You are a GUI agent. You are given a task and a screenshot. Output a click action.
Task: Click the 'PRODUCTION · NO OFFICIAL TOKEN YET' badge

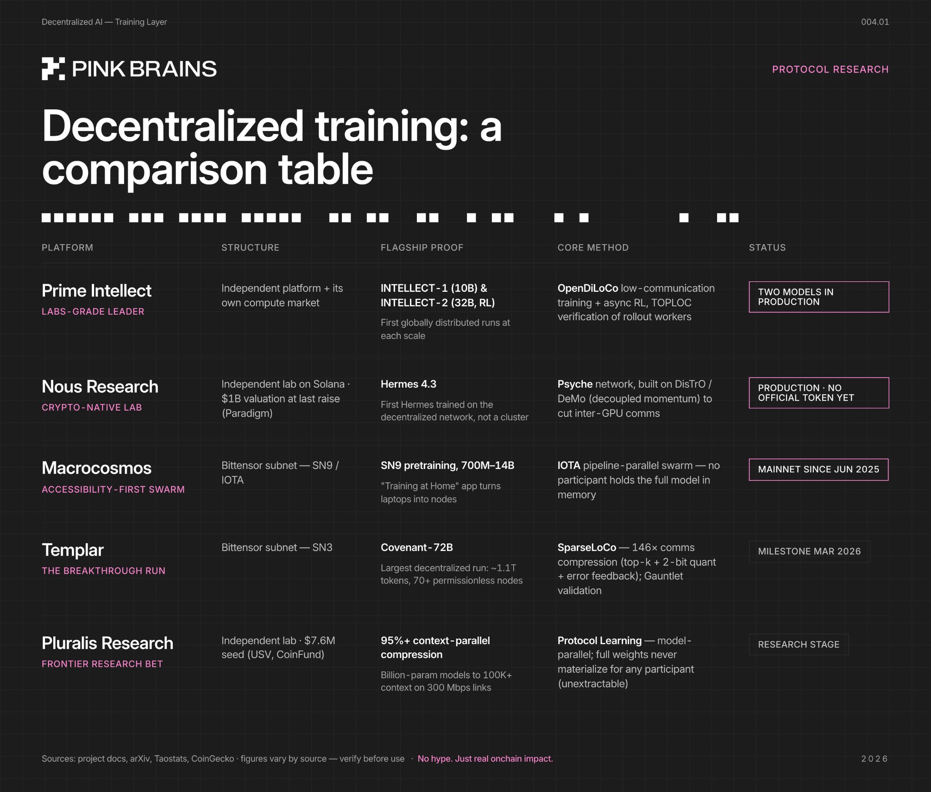818,393
